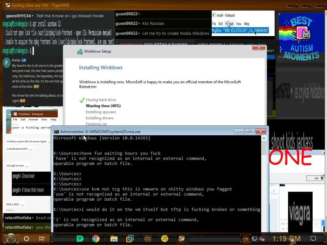Click the Cortana circle on taskbar
The width and height of the screenshot is (327, 245).
[x=27, y=239]
